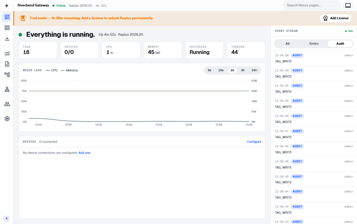
Task: Open the users sidebar icon
Action: (7, 104)
